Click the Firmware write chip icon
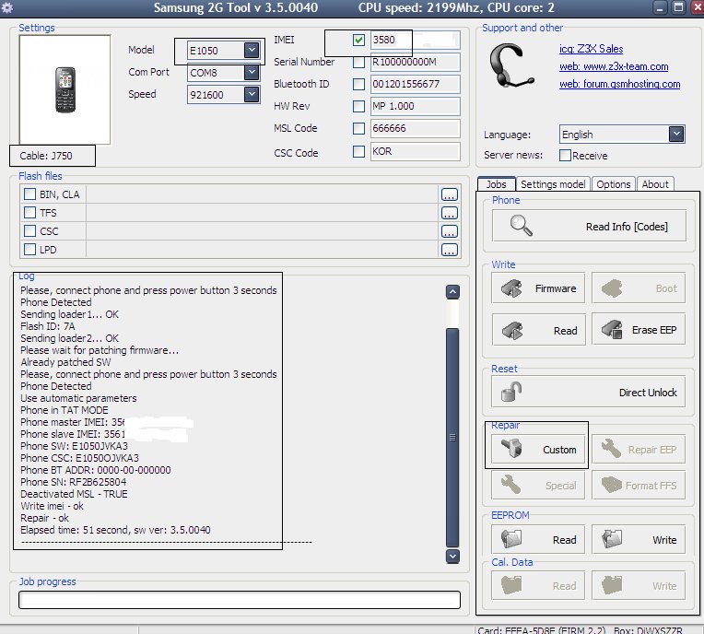This screenshot has width=704, height=634. [511, 288]
